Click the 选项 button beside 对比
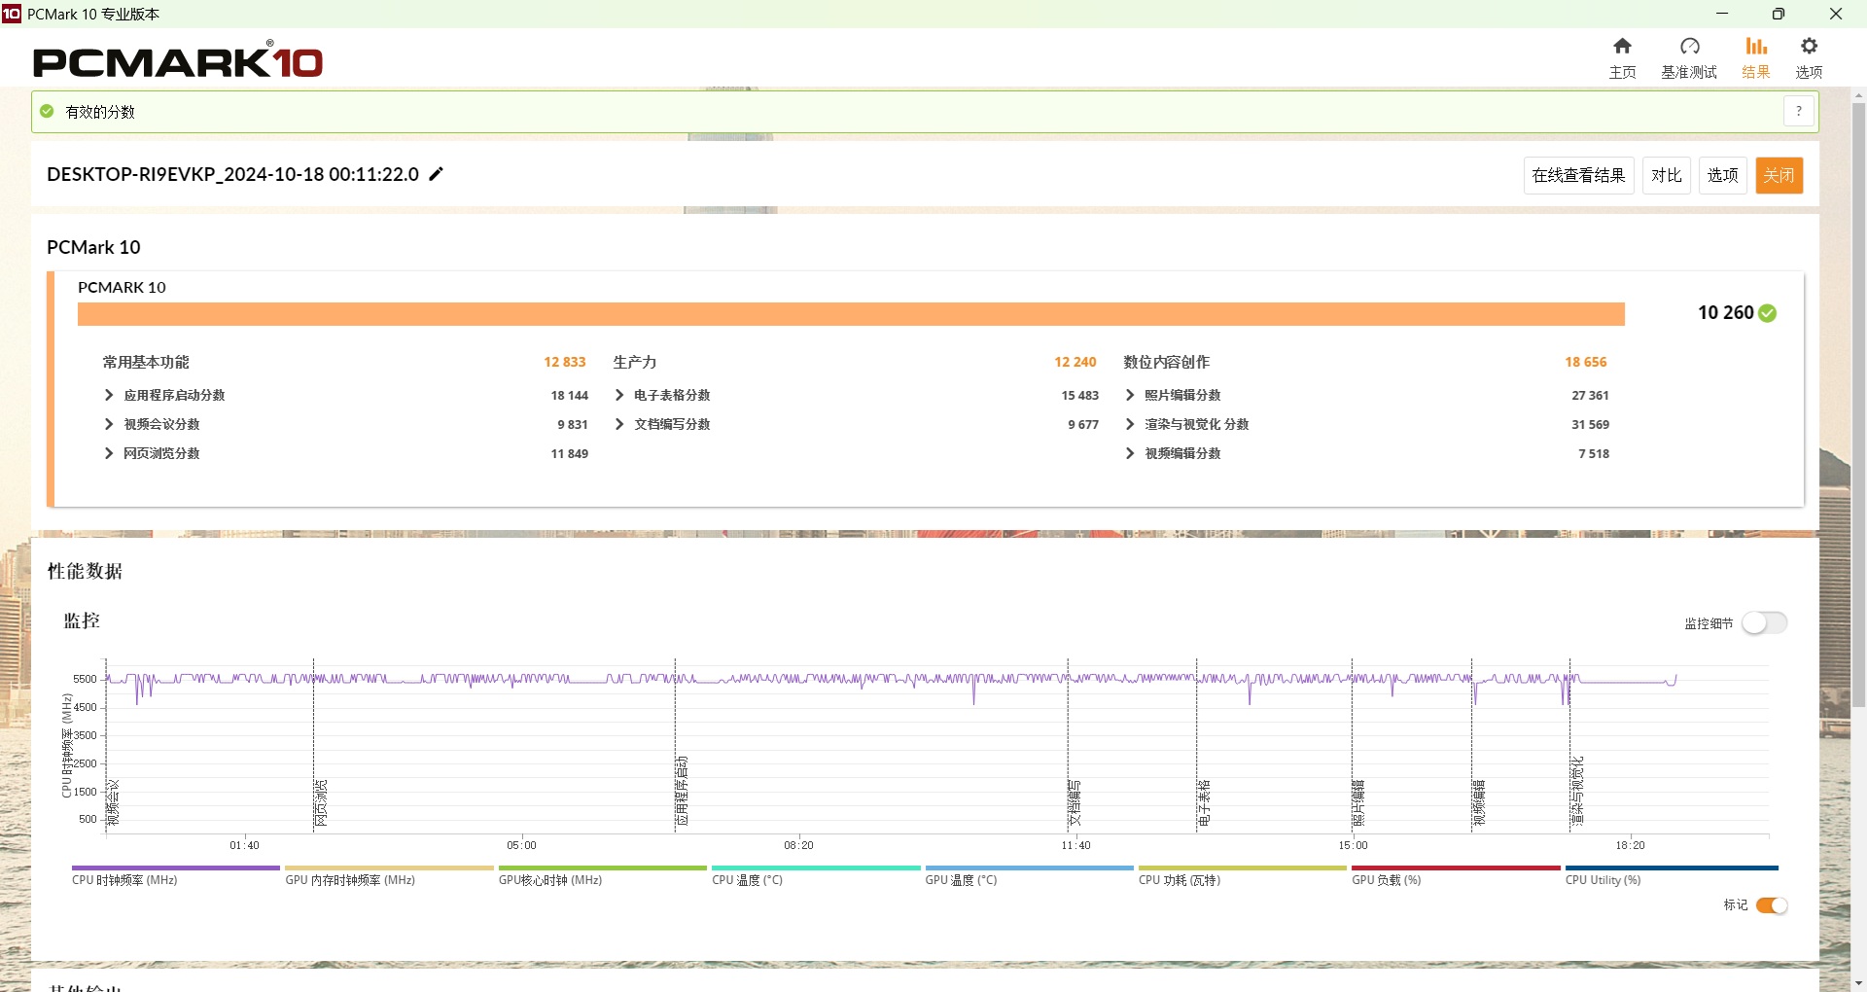 (1723, 175)
